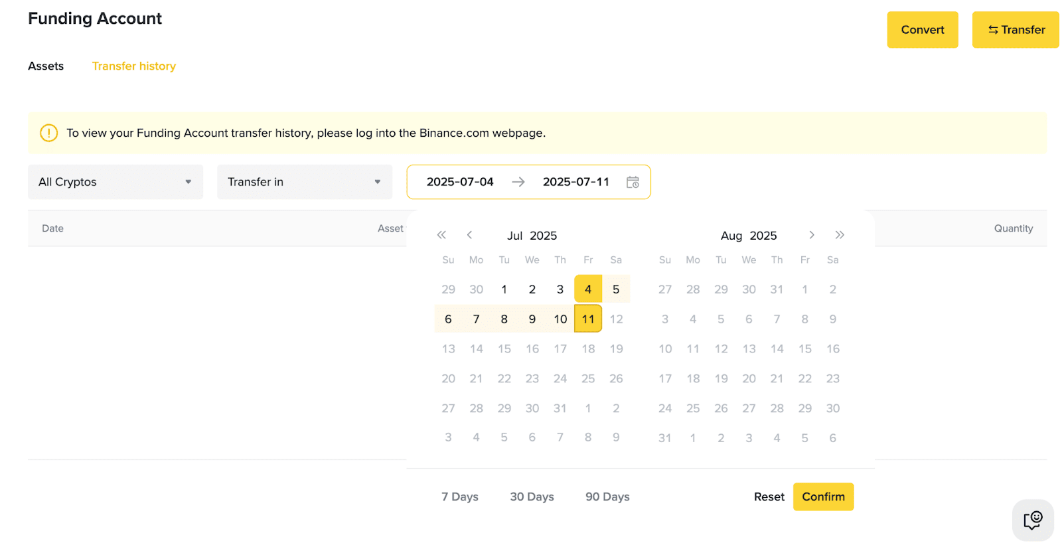The height and width of the screenshot is (551, 1062).
Task: Click the start date field 2025-07-04
Action: [460, 182]
